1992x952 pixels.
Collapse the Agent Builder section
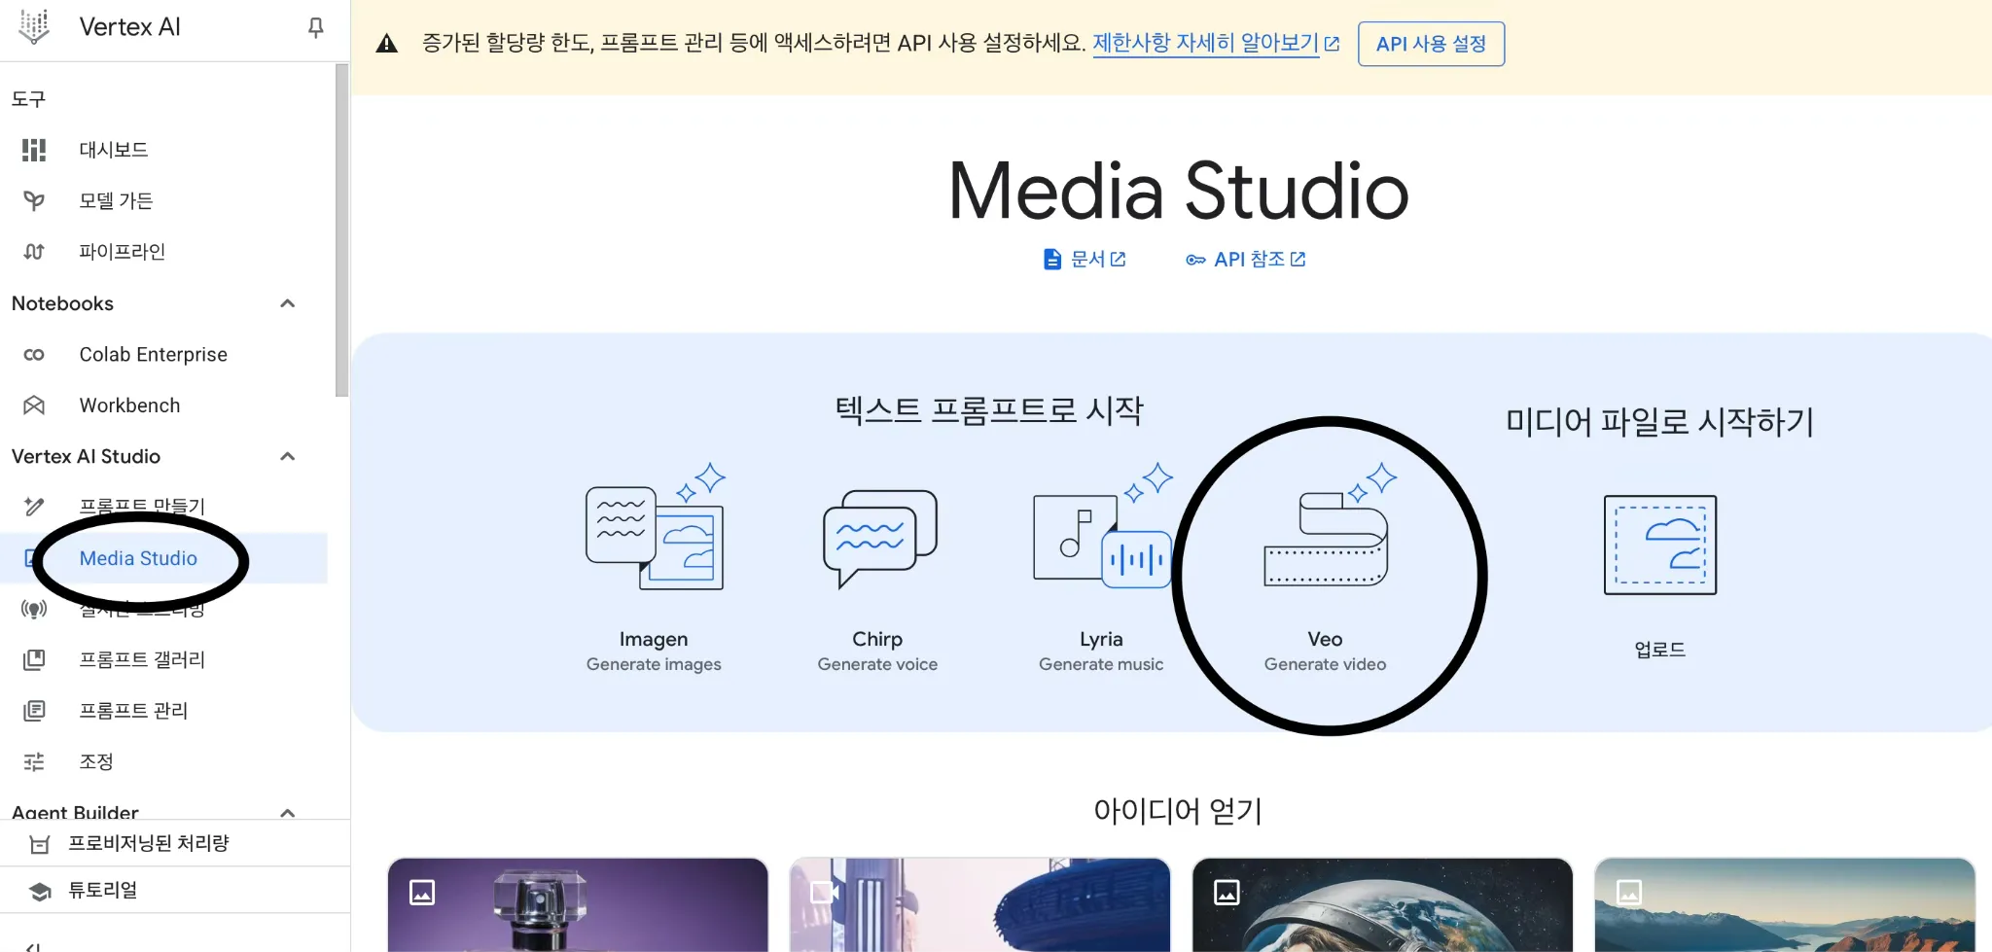pos(287,812)
